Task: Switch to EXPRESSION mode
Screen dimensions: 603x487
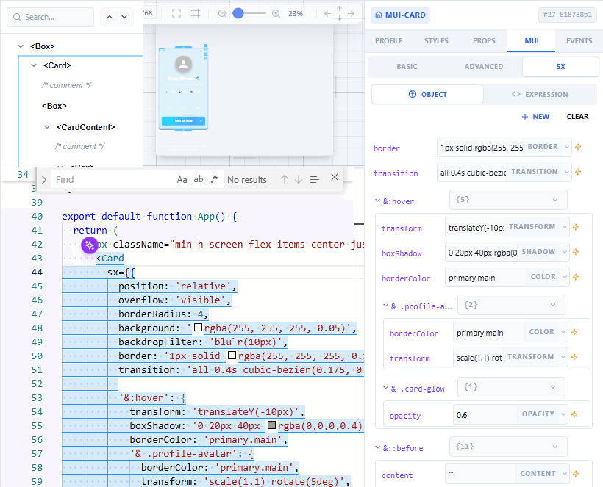Action: click(540, 95)
